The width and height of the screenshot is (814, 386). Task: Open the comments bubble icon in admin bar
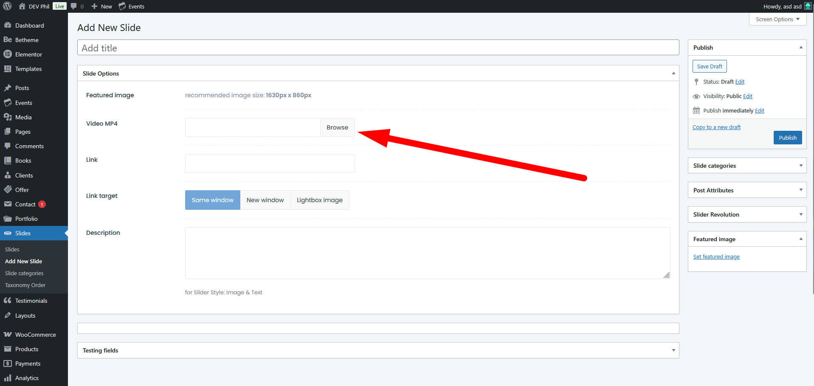point(74,6)
